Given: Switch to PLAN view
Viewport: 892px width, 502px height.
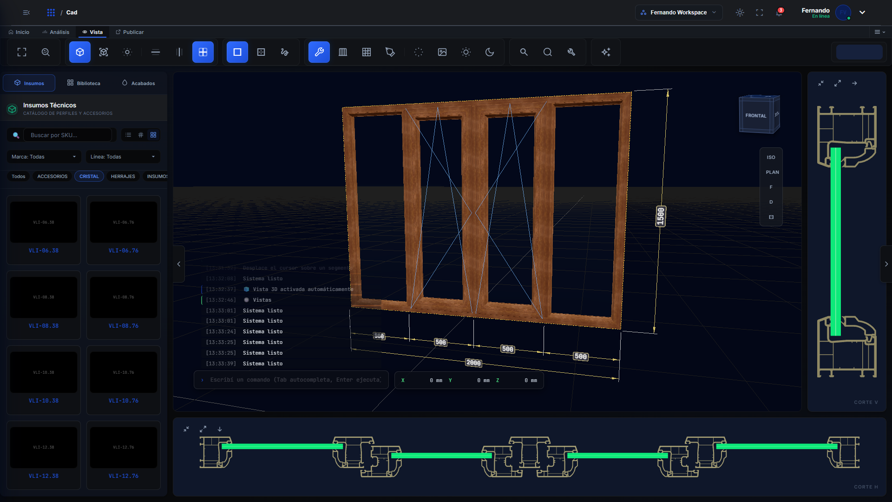Looking at the screenshot, I should [x=772, y=172].
